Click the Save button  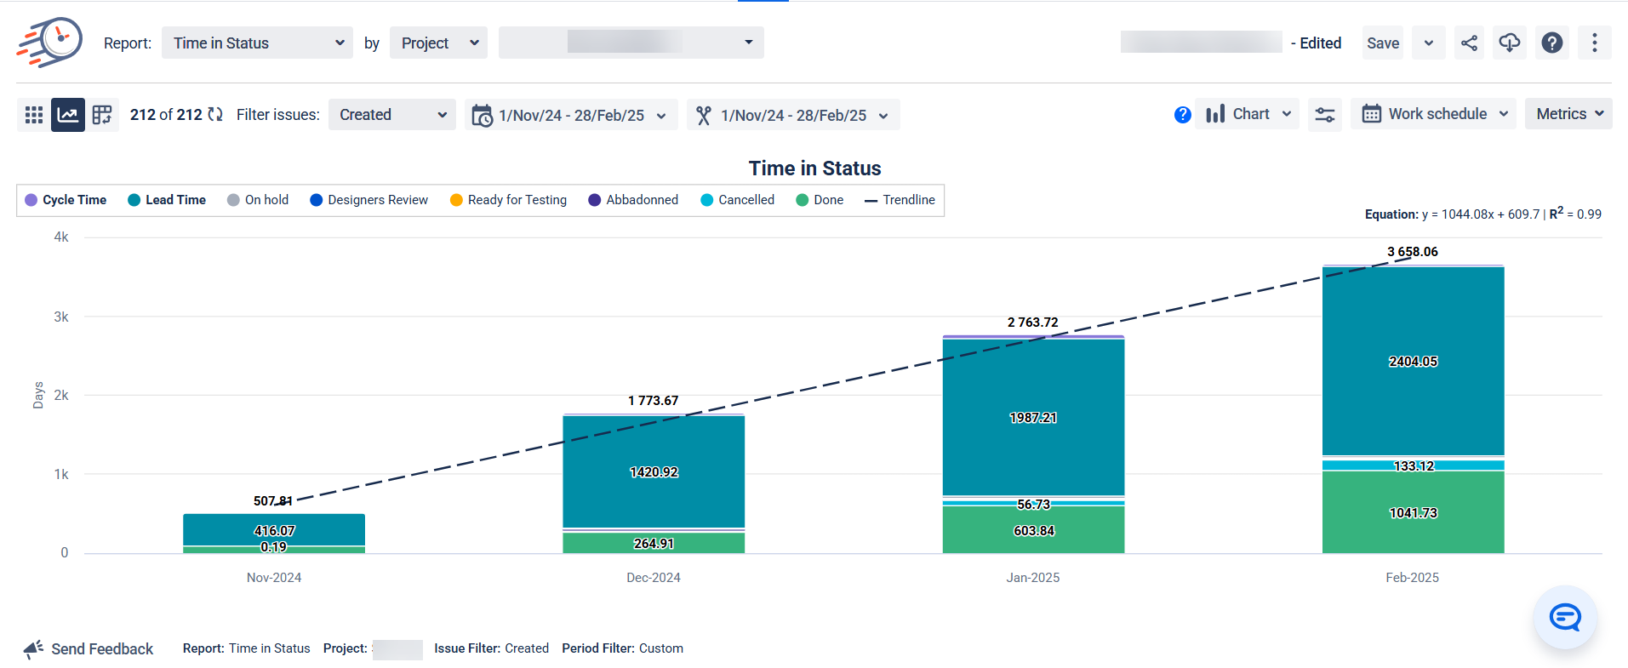click(1383, 43)
